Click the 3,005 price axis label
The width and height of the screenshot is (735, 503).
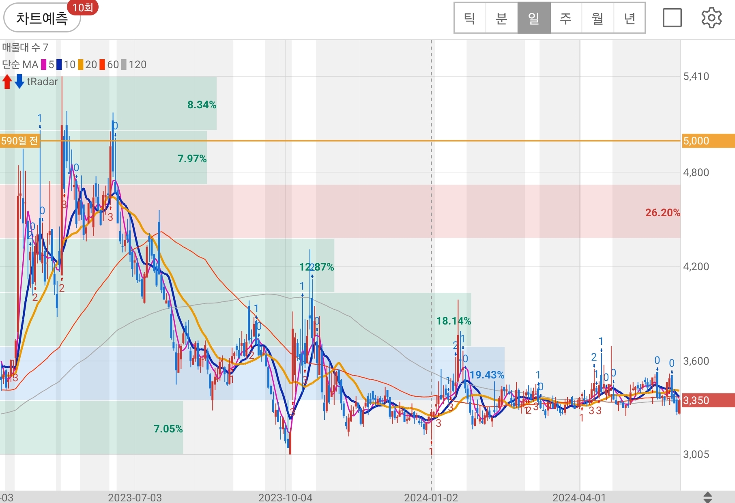coord(696,454)
